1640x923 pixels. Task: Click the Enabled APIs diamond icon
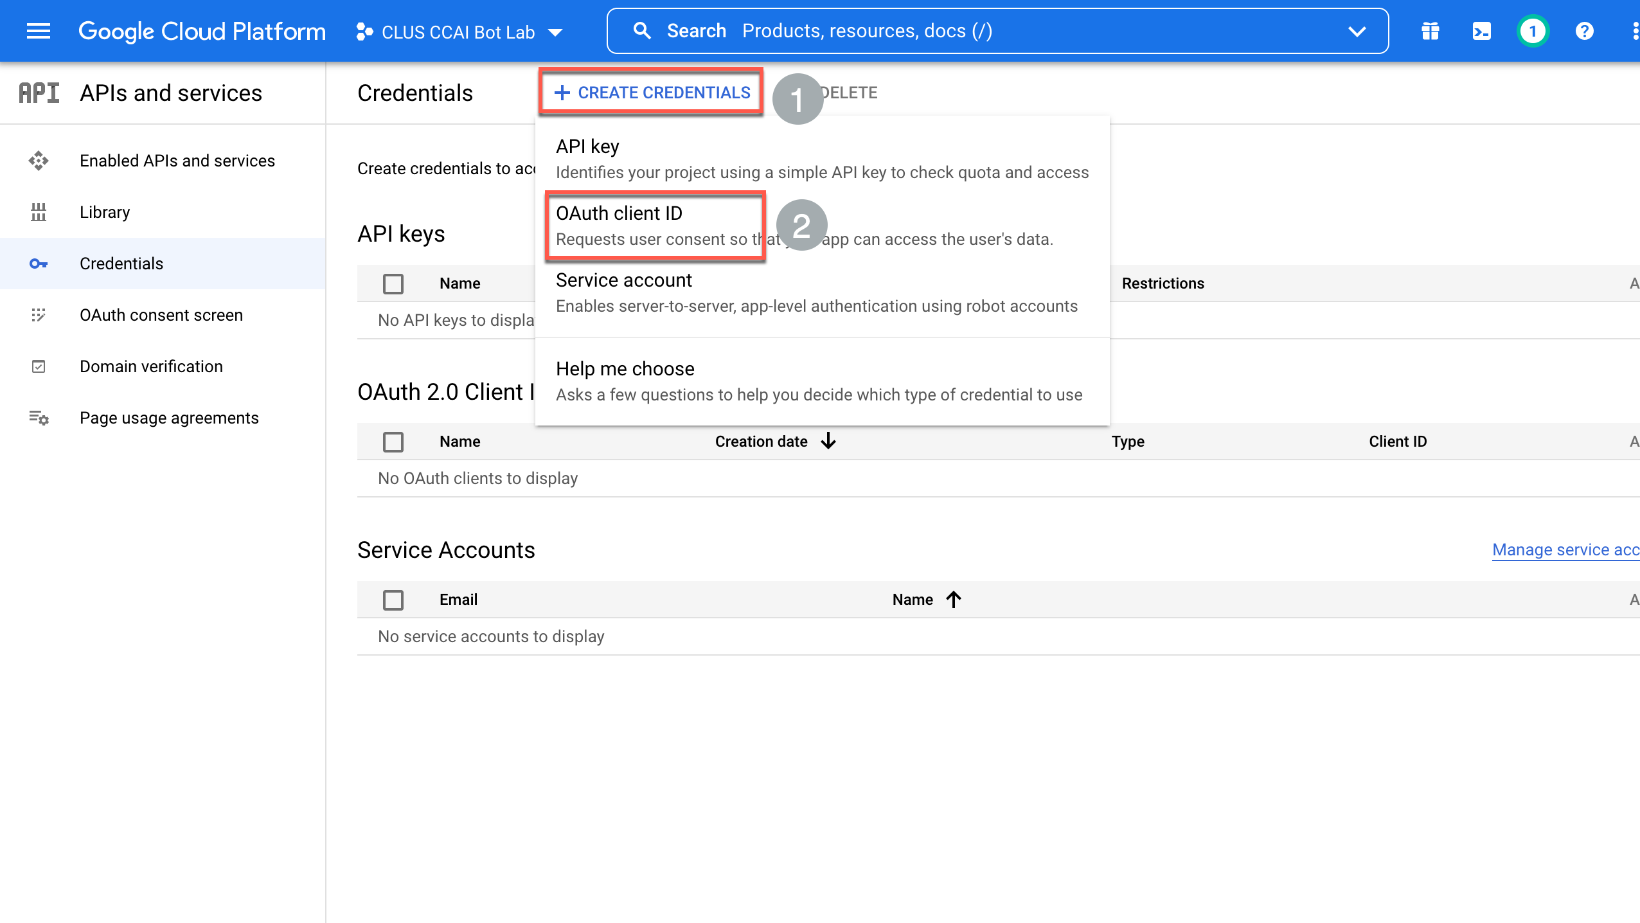39,161
